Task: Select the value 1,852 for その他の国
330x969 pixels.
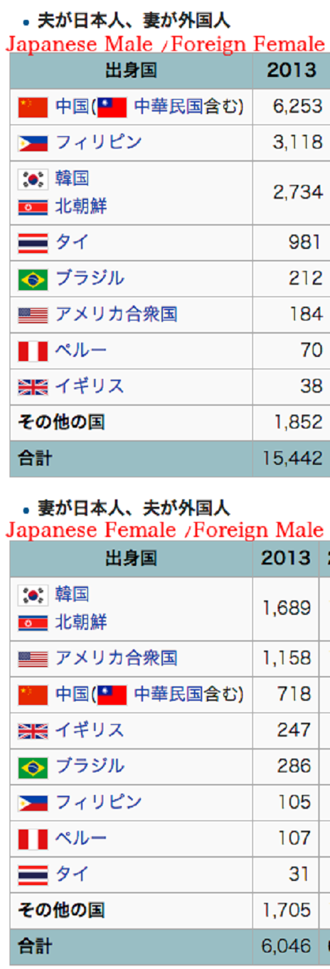Action: point(298,422)
